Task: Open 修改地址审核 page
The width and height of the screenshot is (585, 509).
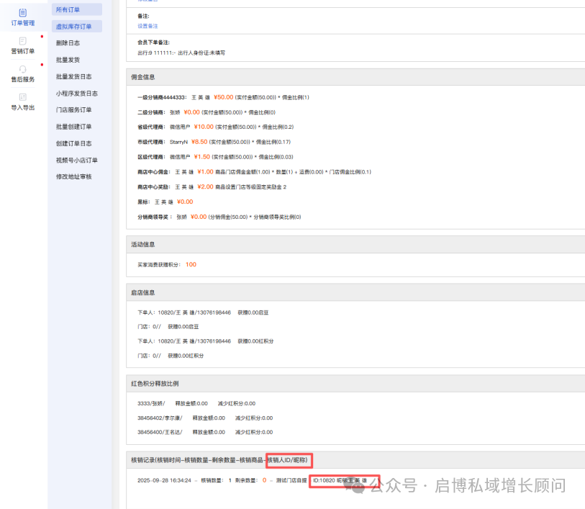Action: coord(74,176)
